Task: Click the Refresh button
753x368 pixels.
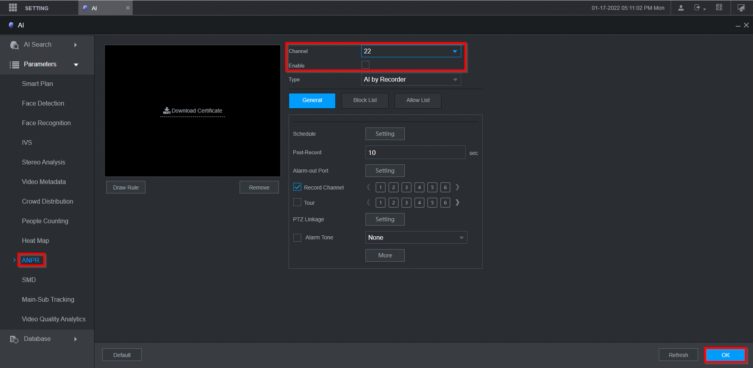Action: (x=678, y=355)
